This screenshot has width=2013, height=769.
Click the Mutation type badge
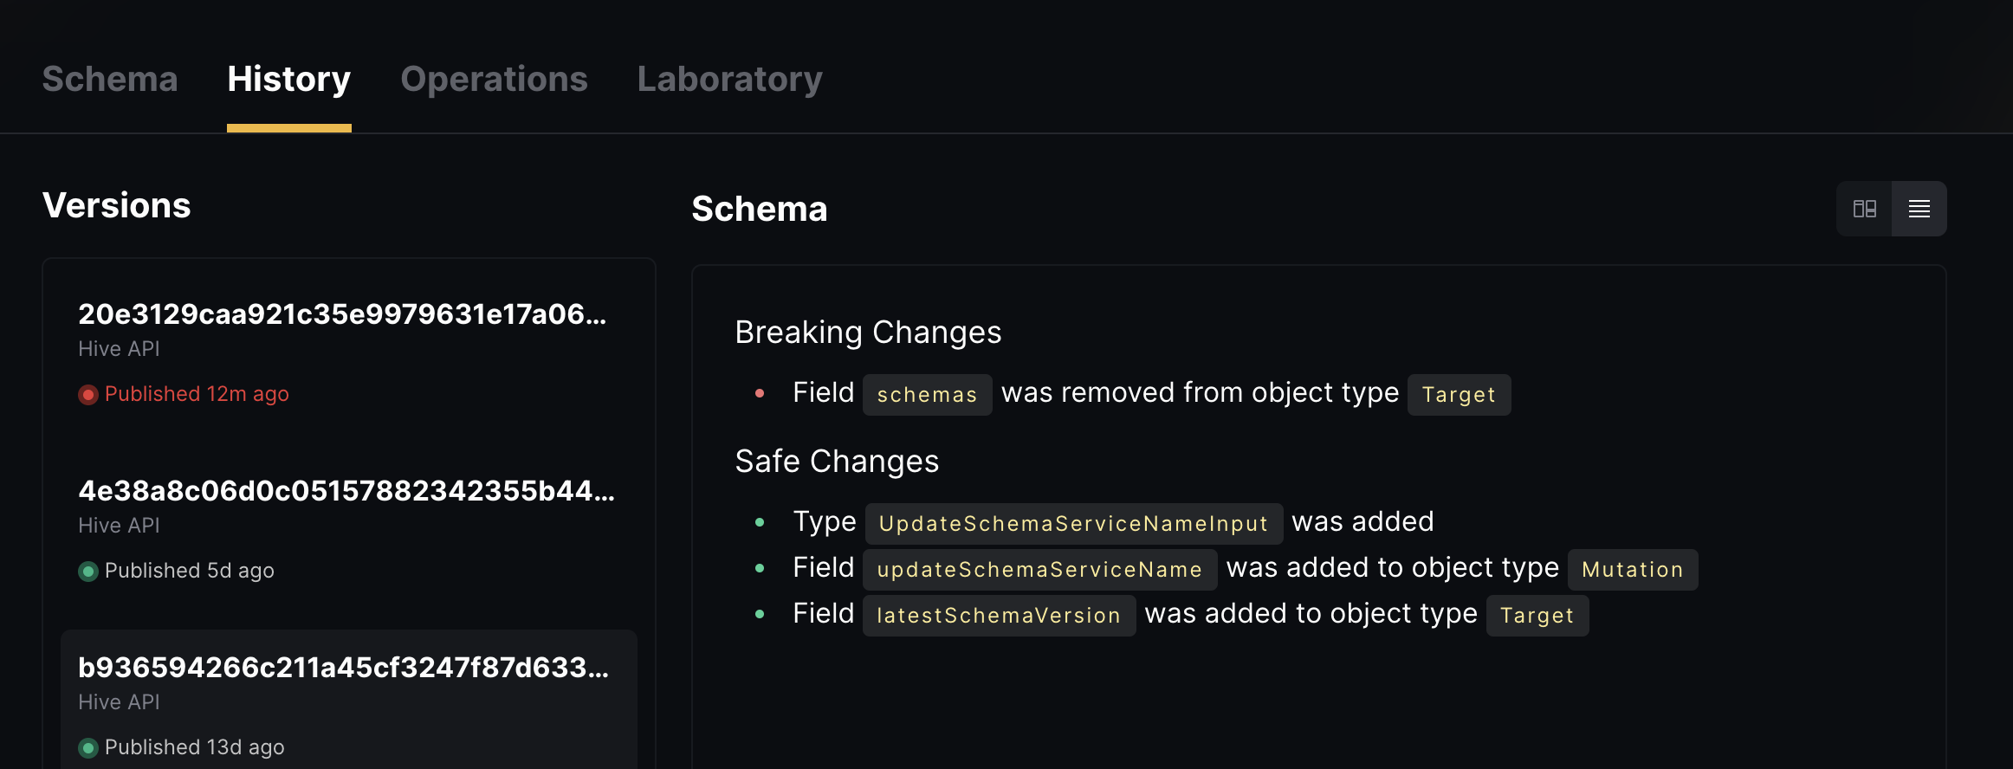pyautogui.click(x=1632, y=569)
